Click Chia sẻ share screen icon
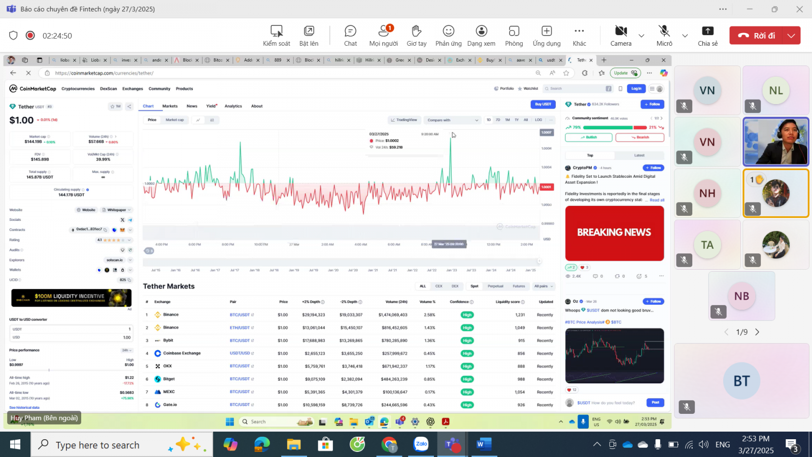812x457 pixels. [707, 36]
